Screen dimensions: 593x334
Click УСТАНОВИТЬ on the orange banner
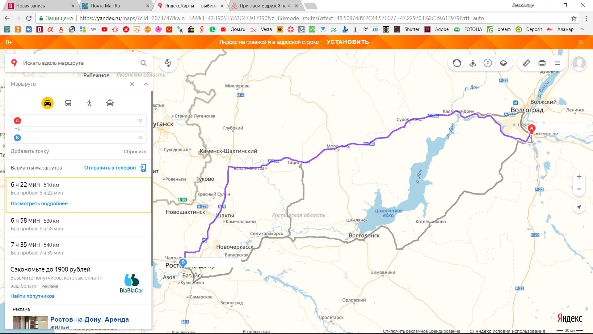click(x=348, y=42)
